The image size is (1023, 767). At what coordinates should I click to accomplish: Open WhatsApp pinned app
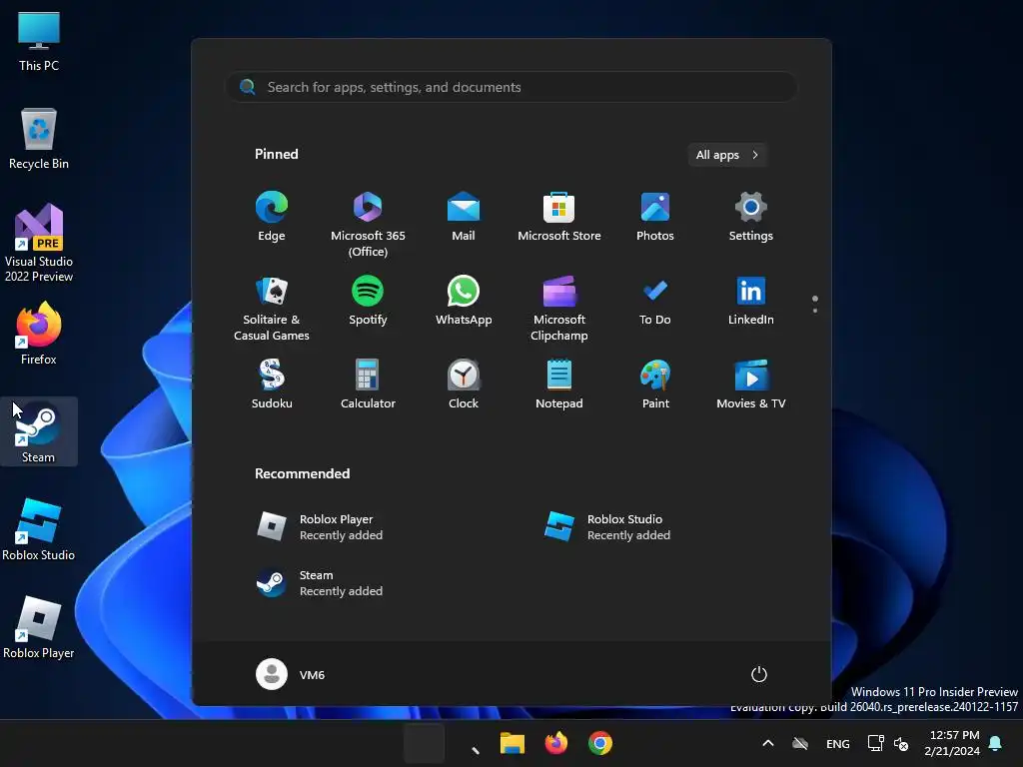pos(464,301)
